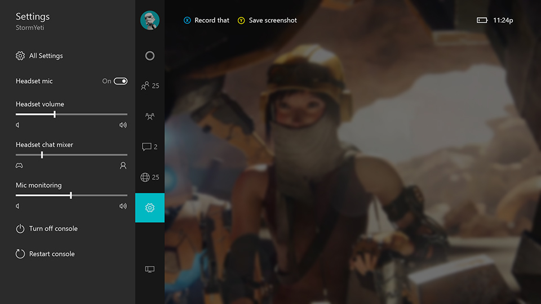Image resolution: width=541 pixels, height=304 pixels.
Task: Click the mic monitoring low speaker icon
Action: [x=17, y=206]
